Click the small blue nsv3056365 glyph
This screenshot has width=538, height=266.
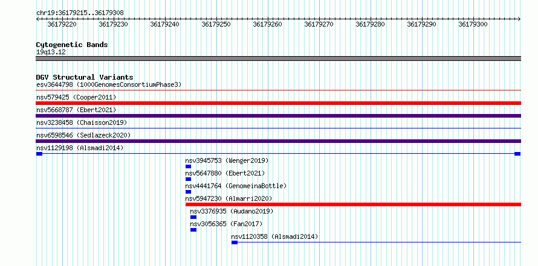point(193,230)
